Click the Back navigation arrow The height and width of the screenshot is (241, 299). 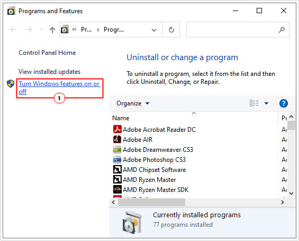tap(13, 30)
